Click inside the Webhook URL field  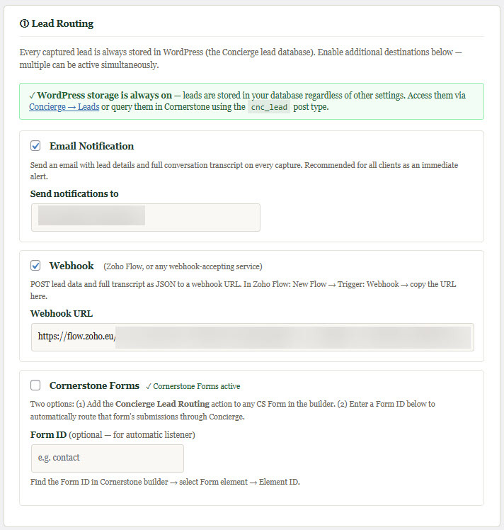pos(252,337)
